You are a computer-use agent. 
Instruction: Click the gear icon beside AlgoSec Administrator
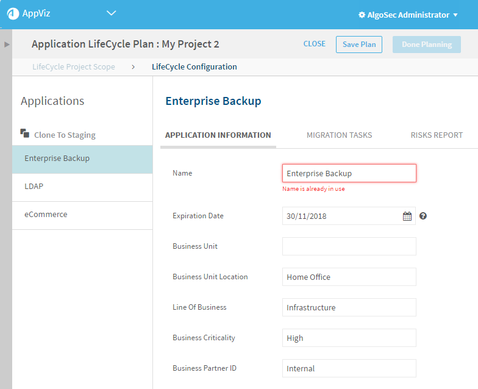coord(362,15)
